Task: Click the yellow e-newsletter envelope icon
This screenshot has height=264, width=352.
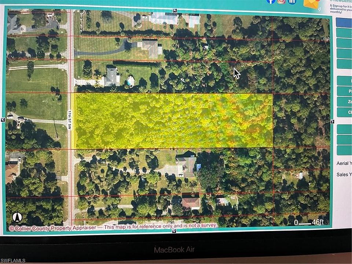Action: coord(312,4)
